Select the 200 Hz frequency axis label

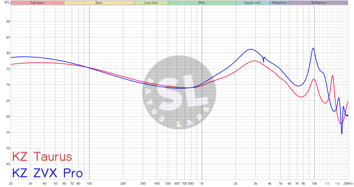pyautogui.click(x=123, y=183)
